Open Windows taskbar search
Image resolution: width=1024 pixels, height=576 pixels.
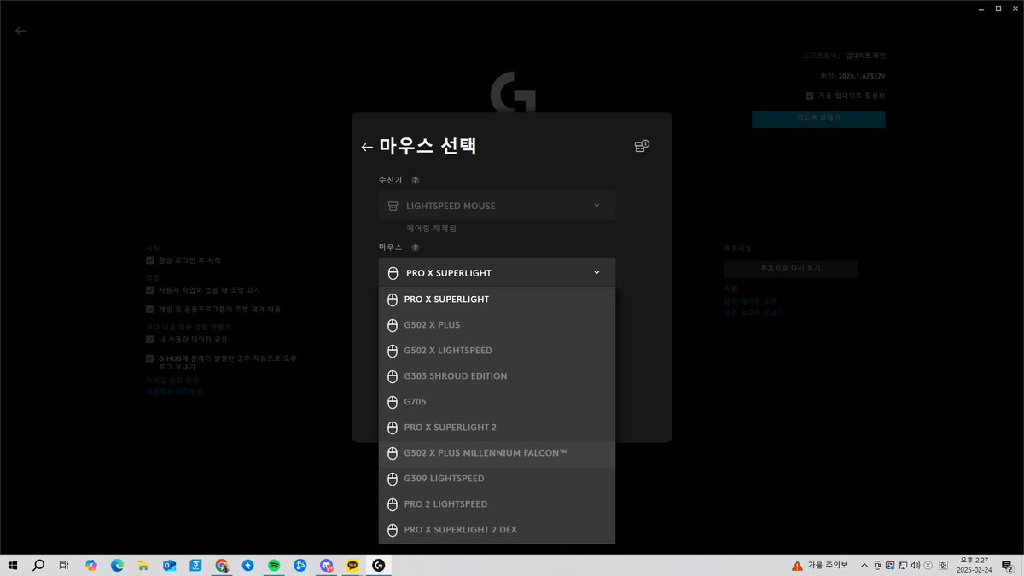point(38,565)
